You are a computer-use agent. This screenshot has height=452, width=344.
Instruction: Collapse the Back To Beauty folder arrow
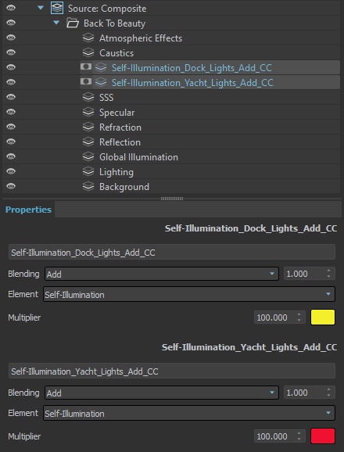(56, 23)
